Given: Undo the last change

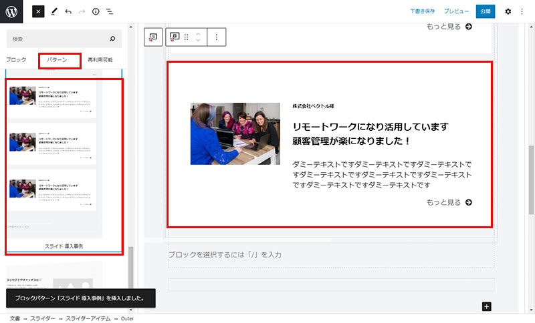Looking at the screenshot, I should point(68,12).
